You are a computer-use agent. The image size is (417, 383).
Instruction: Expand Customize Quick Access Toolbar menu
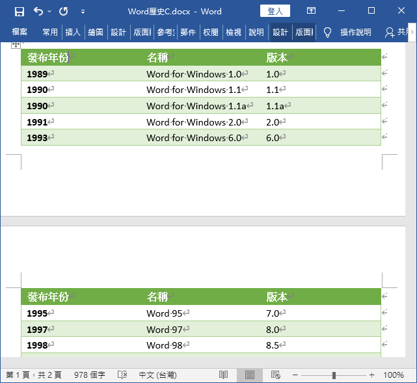tap(83, 12)
